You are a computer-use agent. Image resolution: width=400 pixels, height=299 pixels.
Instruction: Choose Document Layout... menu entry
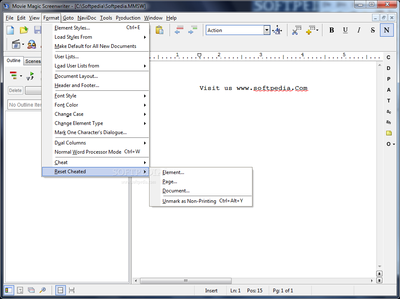(x=95, y=76)
